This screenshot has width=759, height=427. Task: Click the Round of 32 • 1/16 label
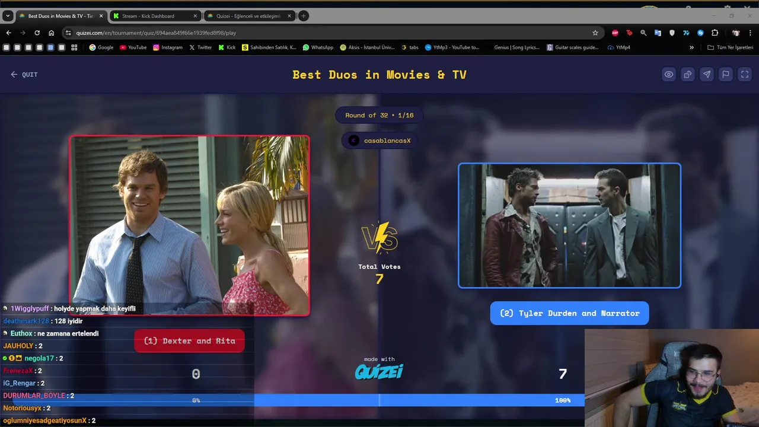pyautogui.click(x=379, y=115)
